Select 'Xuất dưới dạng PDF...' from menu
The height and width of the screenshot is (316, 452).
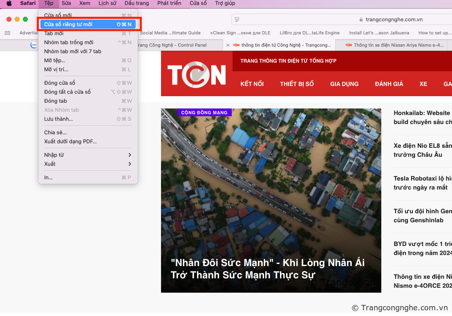pyautogui.click(x=70, y=141)
